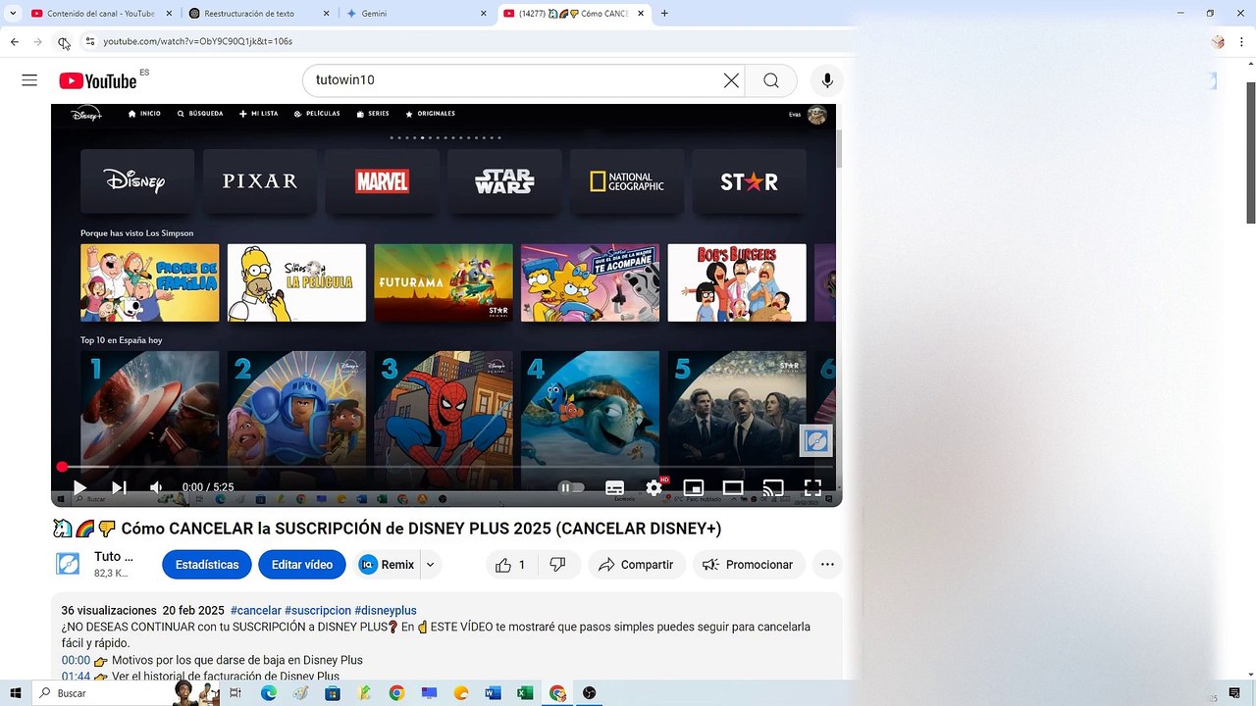Start voice search with the microphone

tap(827, 80)
